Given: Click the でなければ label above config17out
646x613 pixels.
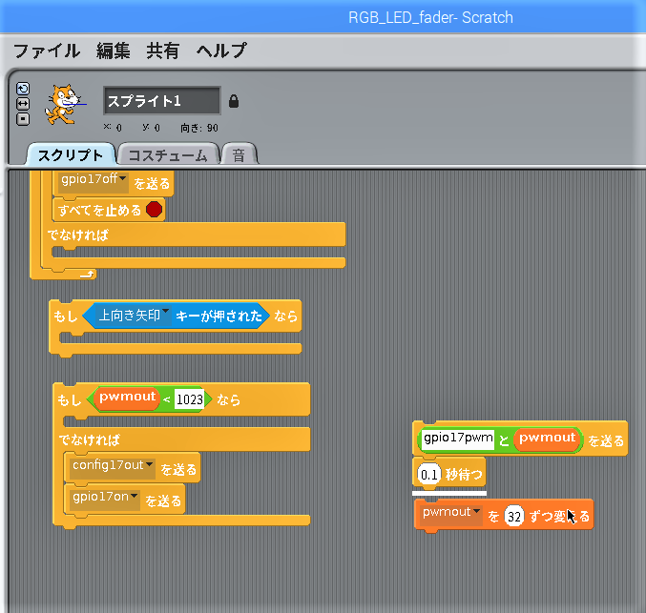Looking at the screenshot, I should tap(90, 439).
